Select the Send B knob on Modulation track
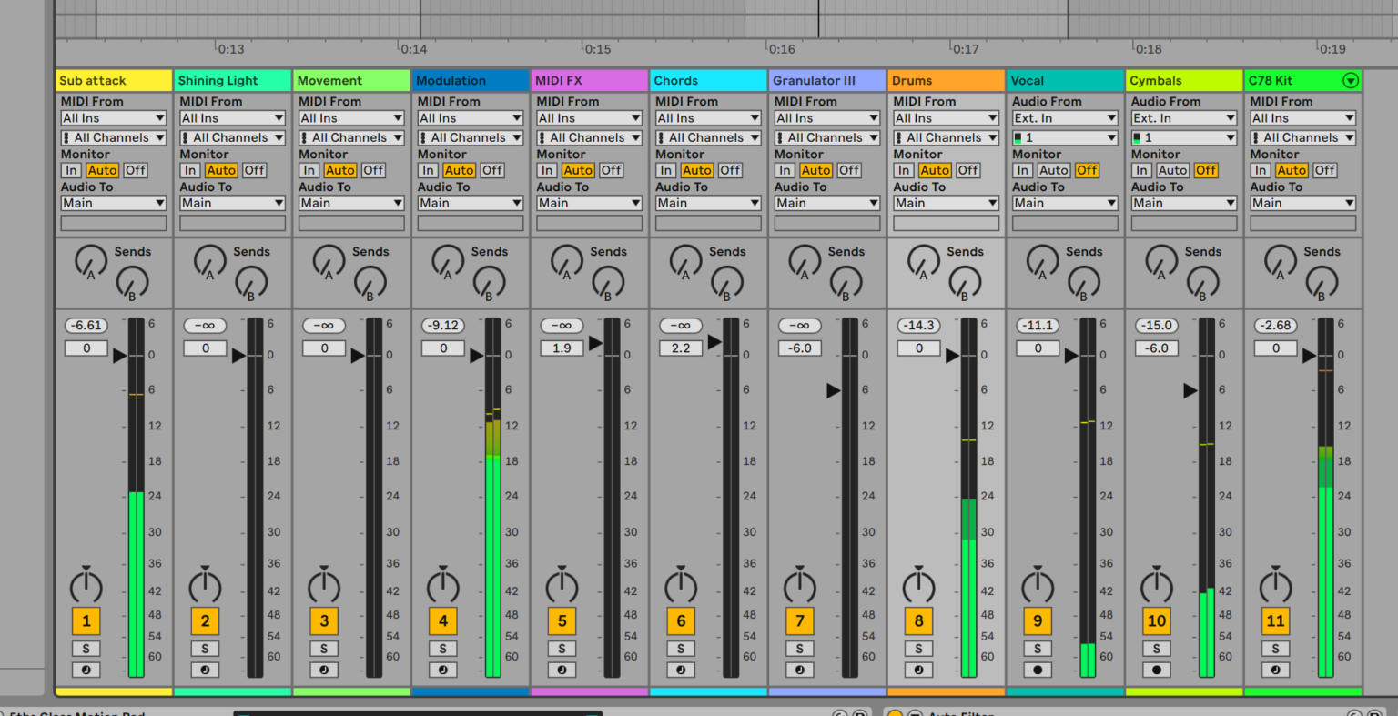The height and width of the screenshot is (716, 1398). (x=489, y=284)
